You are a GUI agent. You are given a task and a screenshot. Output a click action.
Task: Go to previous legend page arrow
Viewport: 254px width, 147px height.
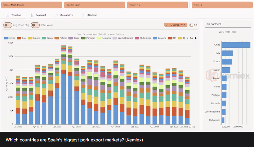[x=187, y=38]
